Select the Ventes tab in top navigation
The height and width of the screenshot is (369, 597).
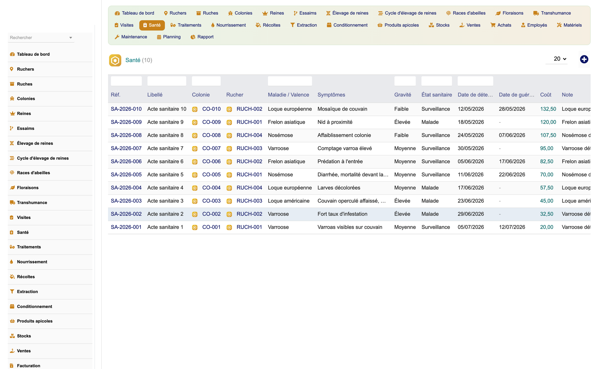click(x=470, y=25)
